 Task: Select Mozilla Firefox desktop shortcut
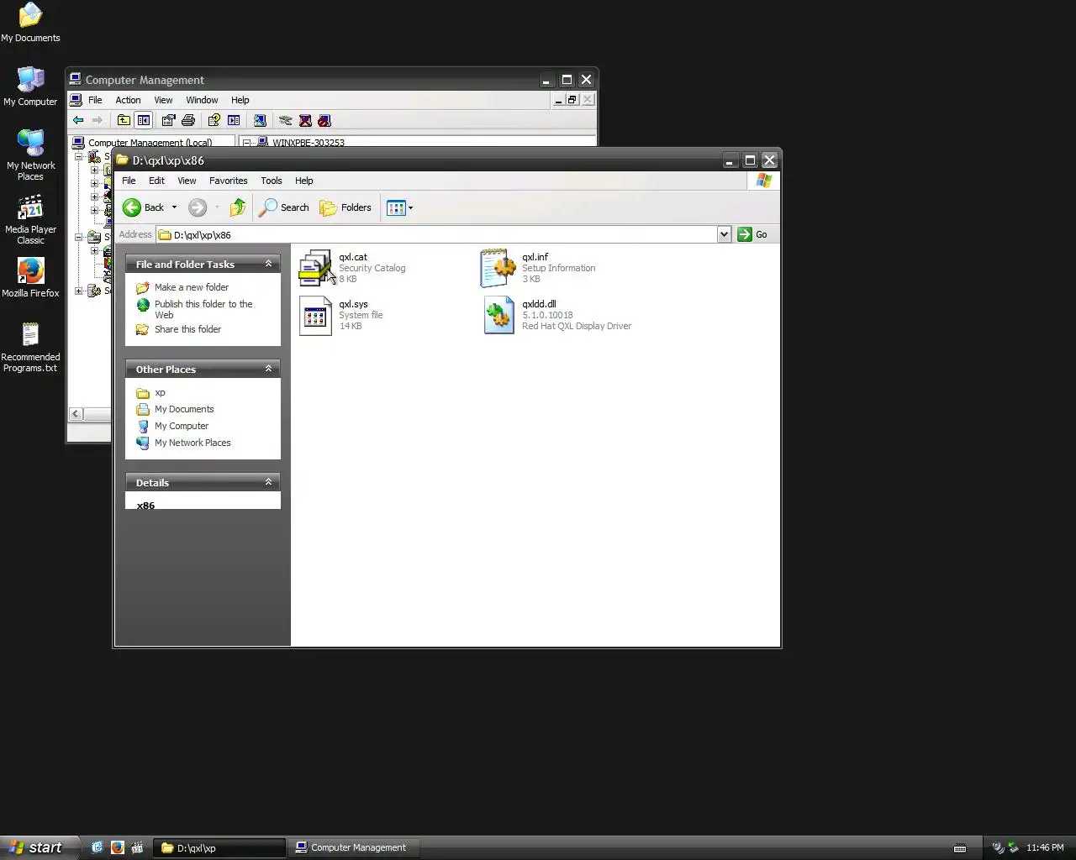[30, 278]
